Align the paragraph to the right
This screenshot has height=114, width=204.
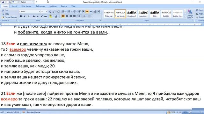tap(71, 16)
